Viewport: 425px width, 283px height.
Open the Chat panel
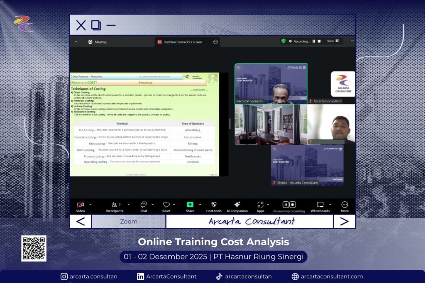144,205
